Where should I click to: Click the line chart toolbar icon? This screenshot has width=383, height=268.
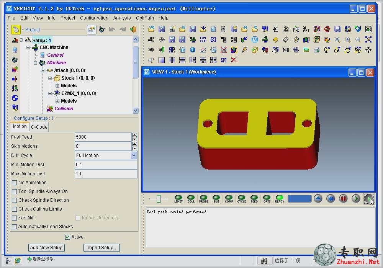[x=203, y=50]
